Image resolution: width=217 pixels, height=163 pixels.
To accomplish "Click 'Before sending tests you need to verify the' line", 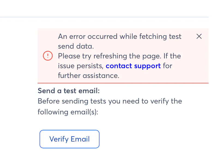I will point(110,101).
